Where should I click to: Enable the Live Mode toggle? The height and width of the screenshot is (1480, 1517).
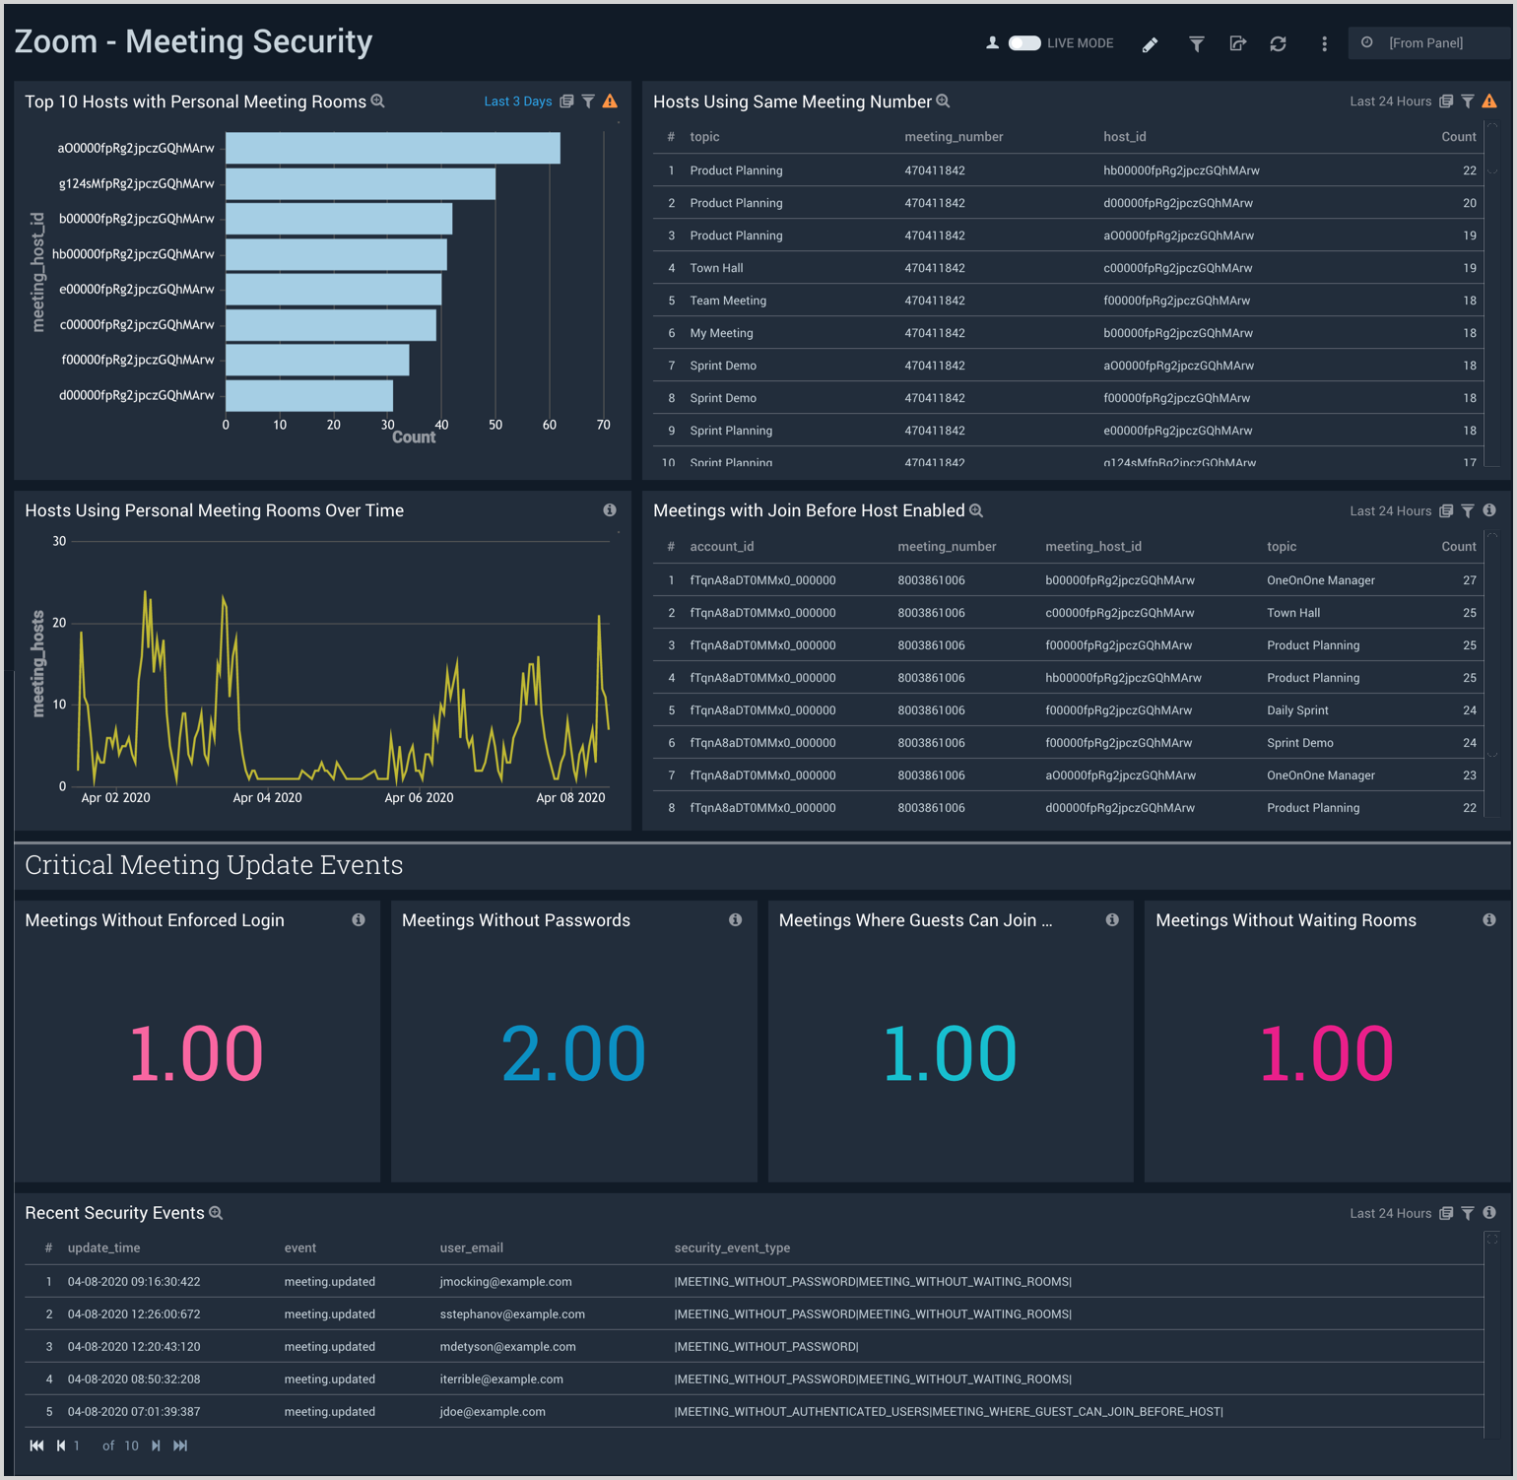(x=1024, y=43)
